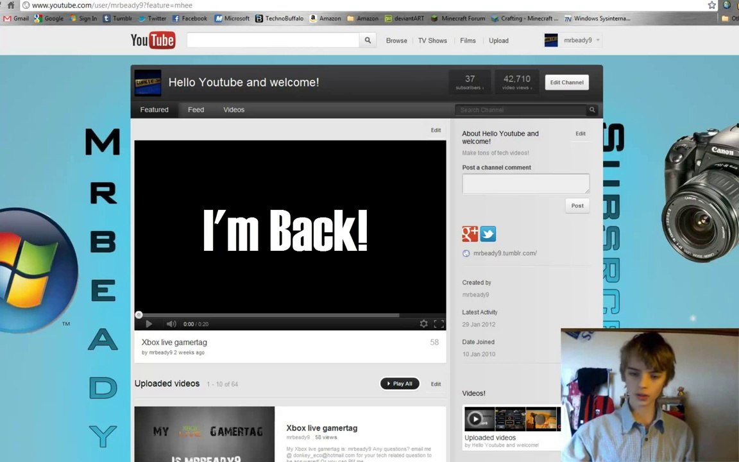Open the Sign In bookmark

[x=83, y=19]
